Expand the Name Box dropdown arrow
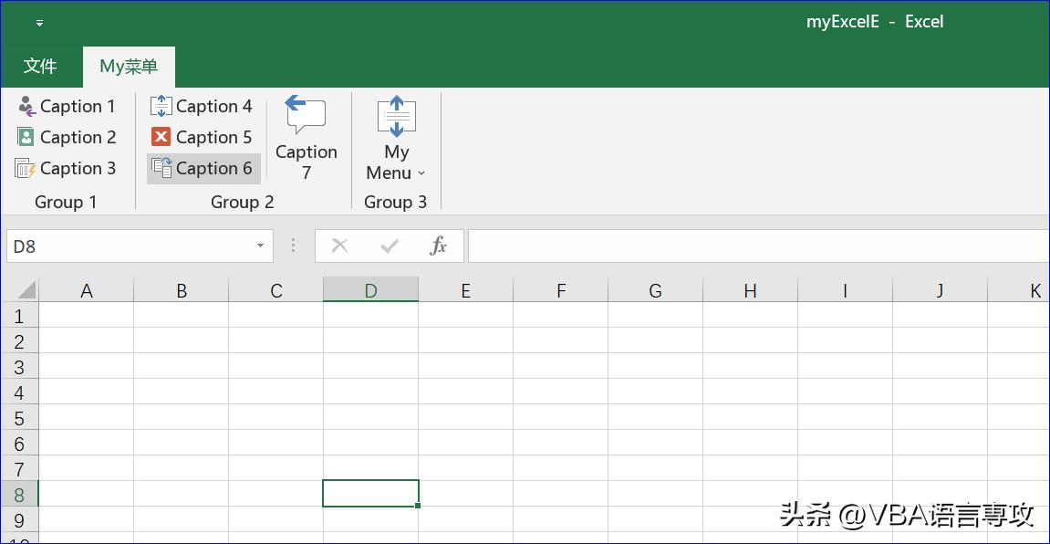The image size is (1050, 544). [x=260, y=246]
